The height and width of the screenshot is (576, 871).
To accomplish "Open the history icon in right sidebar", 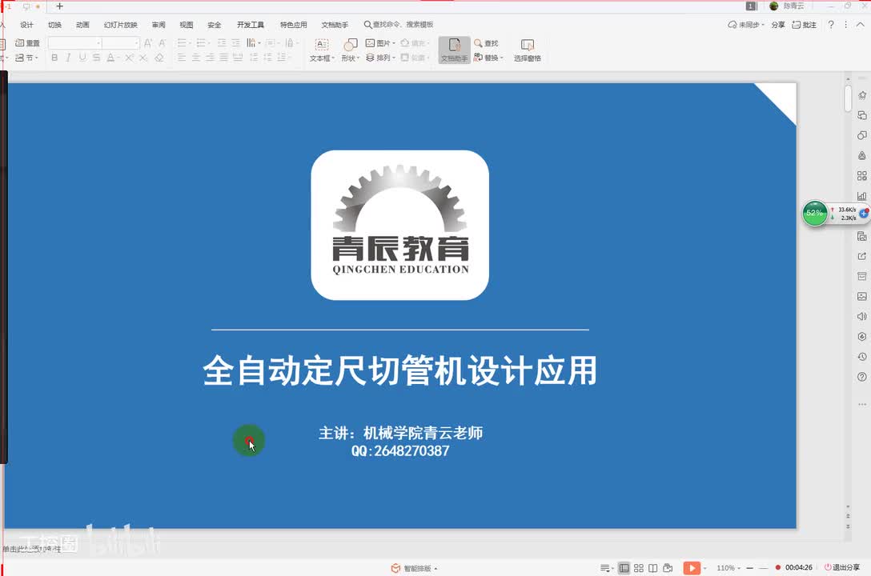I will [861, 357].
